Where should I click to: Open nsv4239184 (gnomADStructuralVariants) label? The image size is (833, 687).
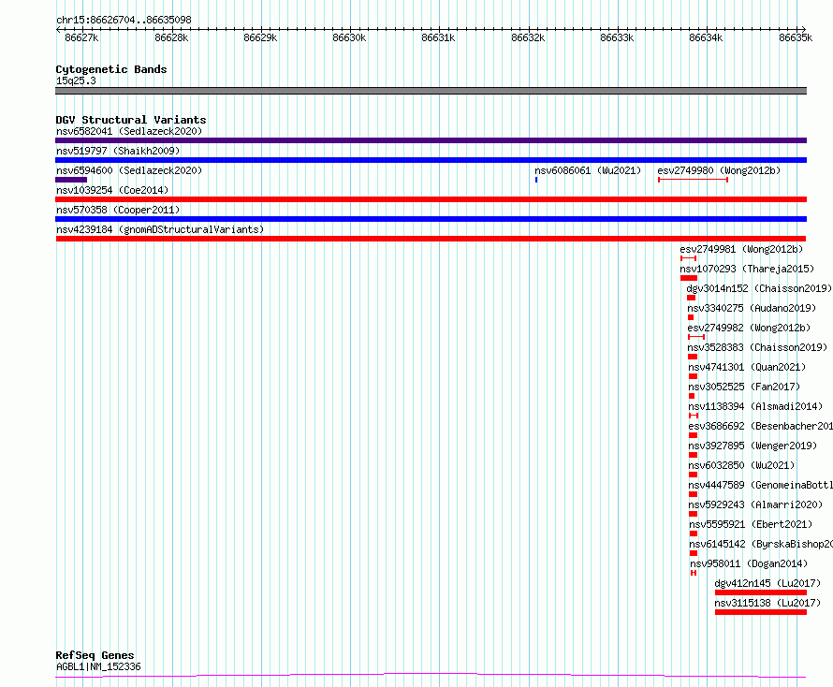point(160,229)
